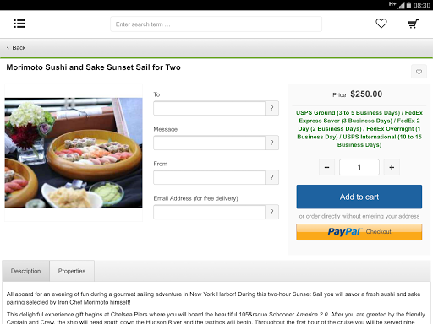433x324 pixels.
Task: Add this product to favorites
Action: click(419, 72)
